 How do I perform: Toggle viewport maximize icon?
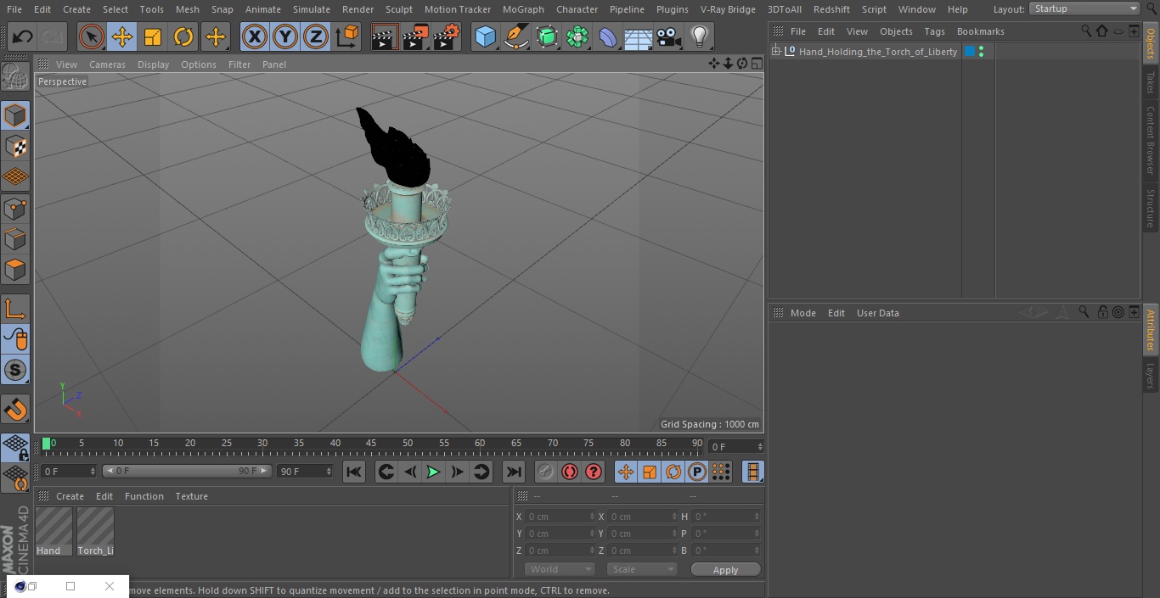tap(756, 64)
